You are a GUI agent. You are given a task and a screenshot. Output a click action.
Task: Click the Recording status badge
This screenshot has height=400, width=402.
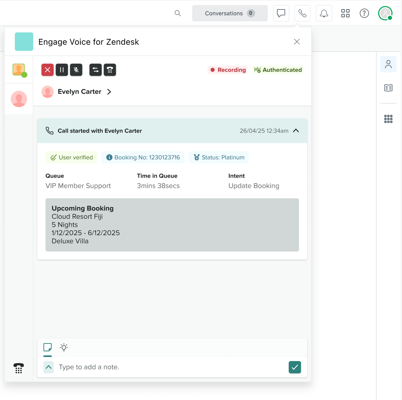[x=227, y=70]
